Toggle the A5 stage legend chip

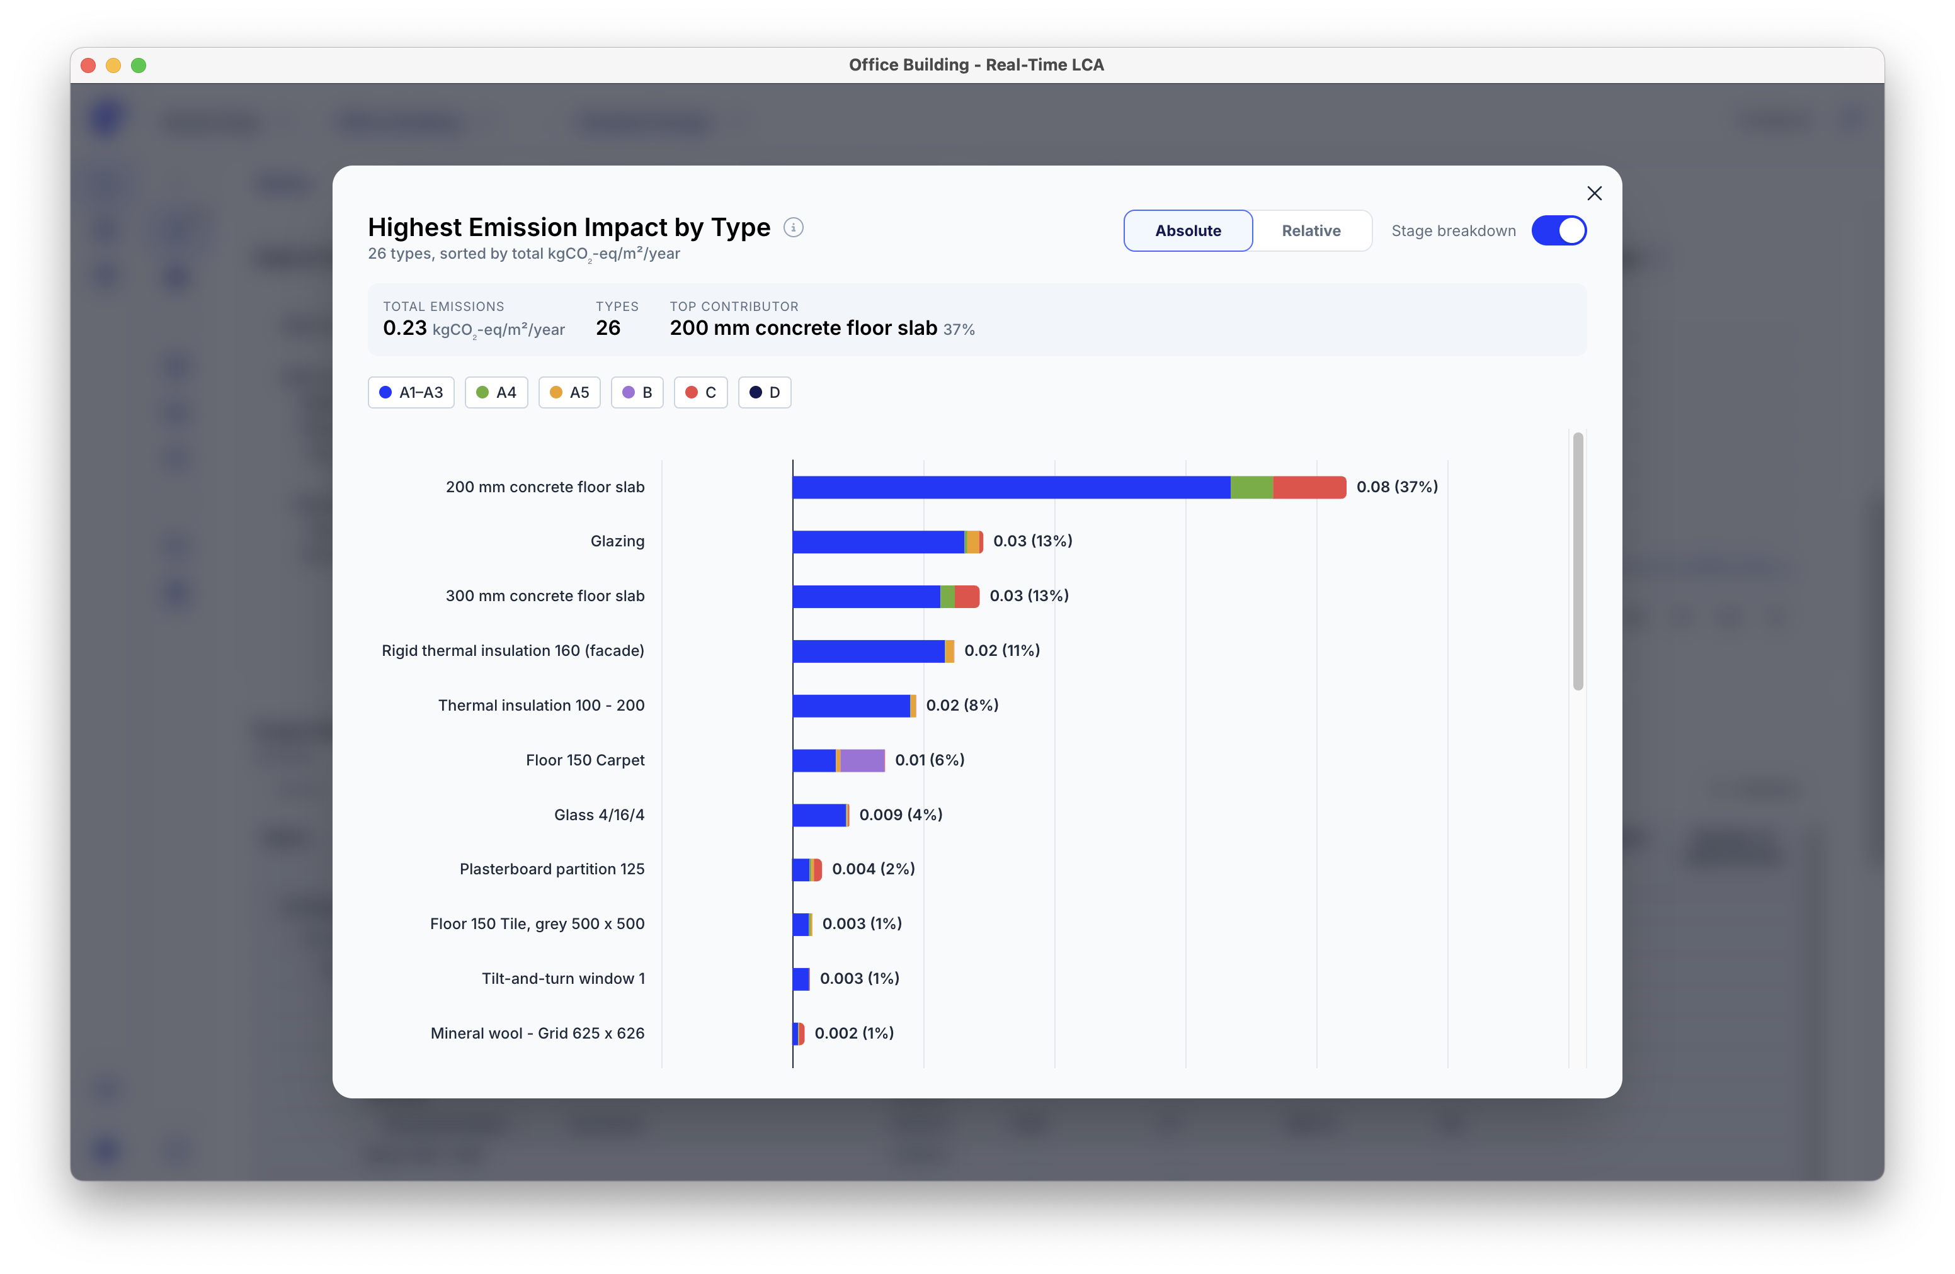click(569, 392)
